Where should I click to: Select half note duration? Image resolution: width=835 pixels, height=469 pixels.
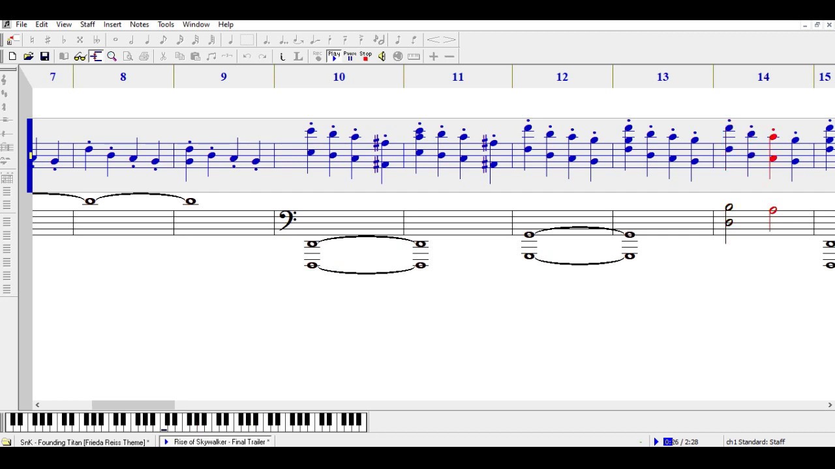tap(131, 40)
